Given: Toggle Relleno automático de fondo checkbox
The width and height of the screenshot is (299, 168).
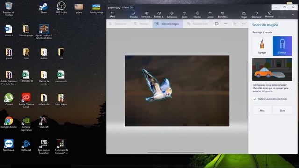Looking at the screenshot, I should point(255,99).
